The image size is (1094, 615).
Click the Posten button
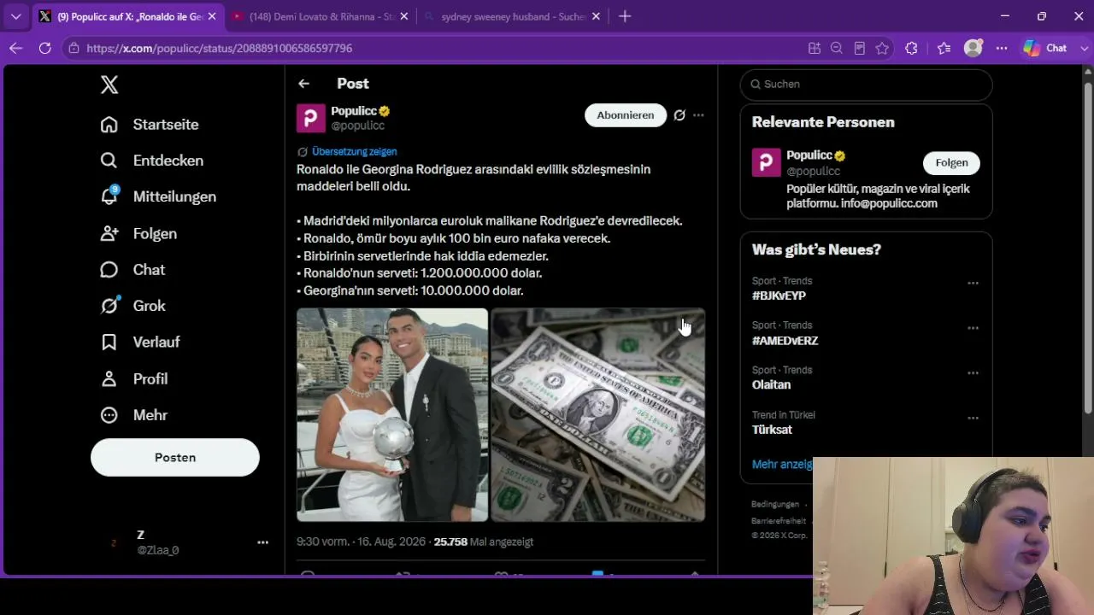[x=175, y=458]
